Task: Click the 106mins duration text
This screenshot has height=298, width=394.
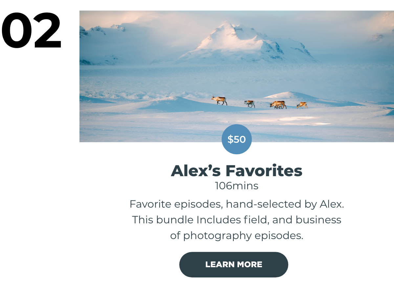Action: tap(236, 186)
